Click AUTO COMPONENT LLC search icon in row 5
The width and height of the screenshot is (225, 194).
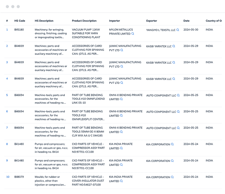[178, 95]
